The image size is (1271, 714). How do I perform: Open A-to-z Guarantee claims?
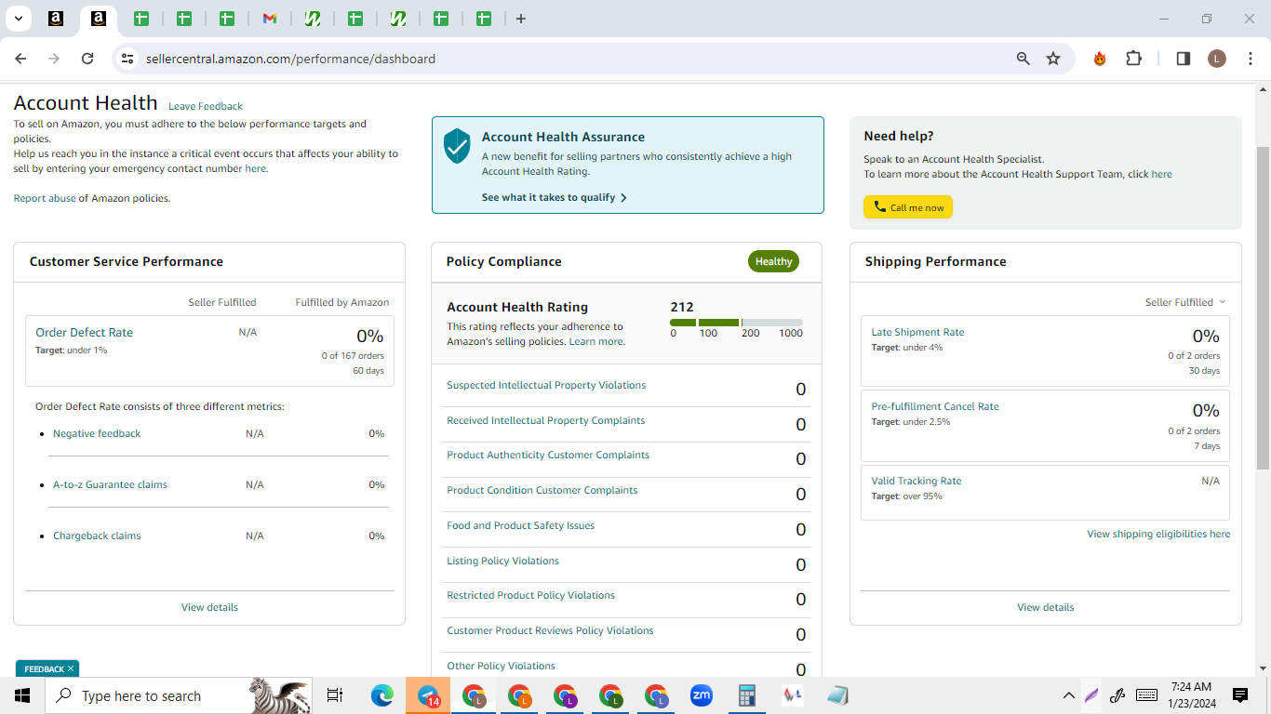(110, 484)
